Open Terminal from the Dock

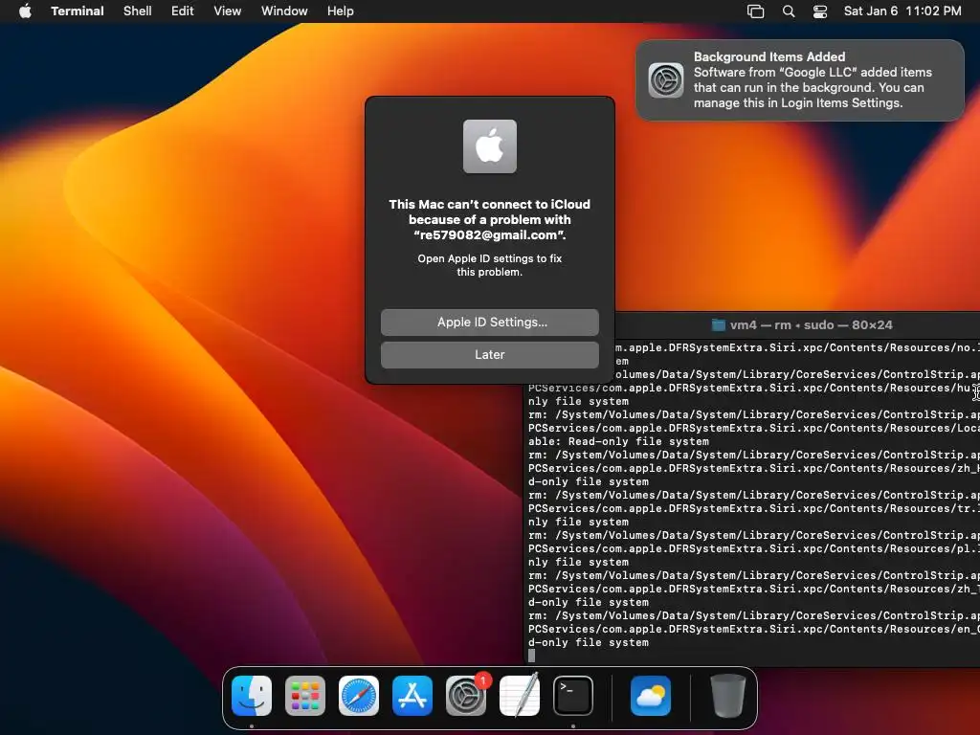point(573,696)
